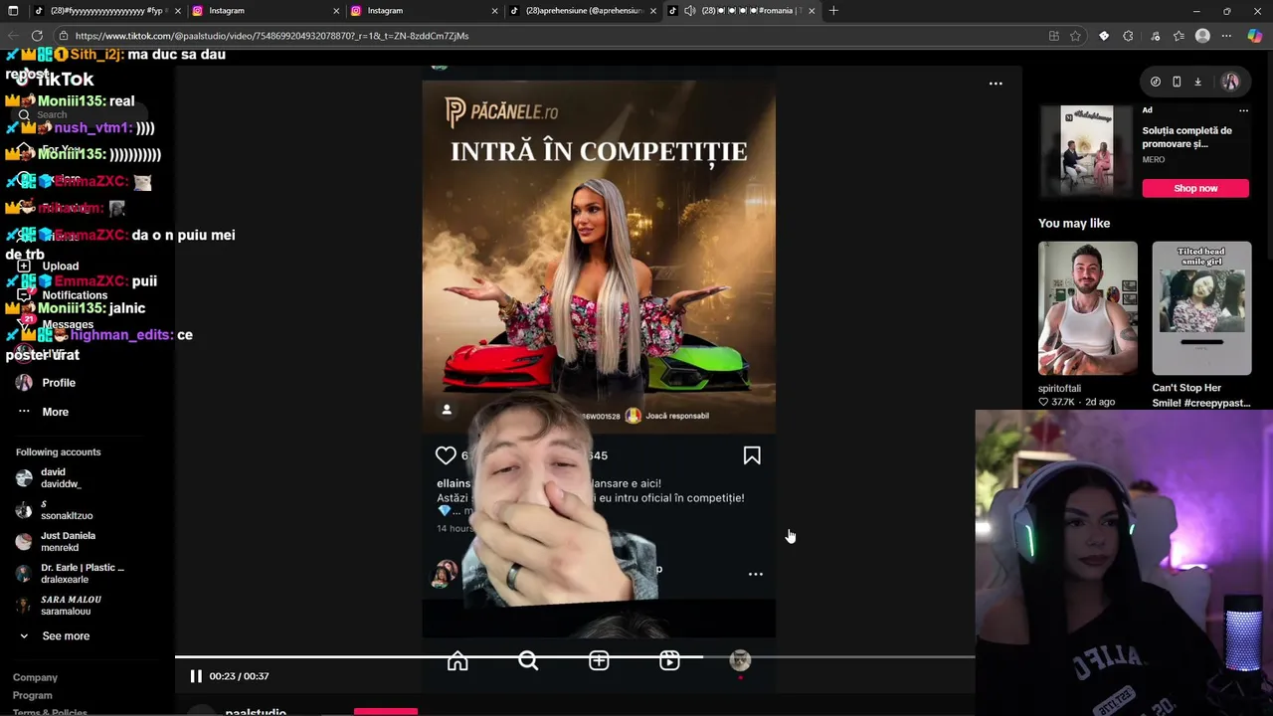1273x716 pixels.
Task: Open a new browser tab
Action: point(833,11)
